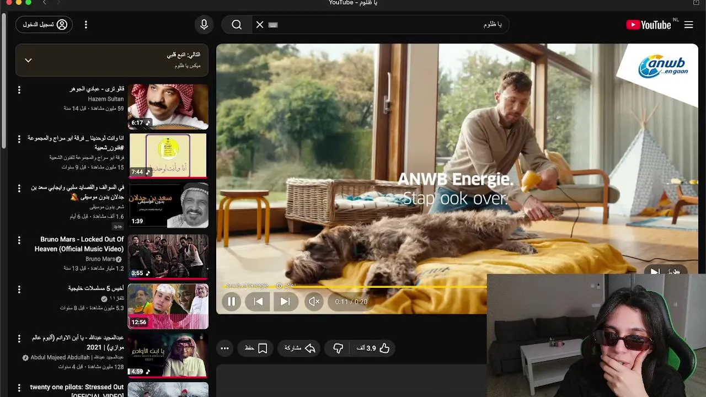Play the قالو ترى thumbnail video

168,106
